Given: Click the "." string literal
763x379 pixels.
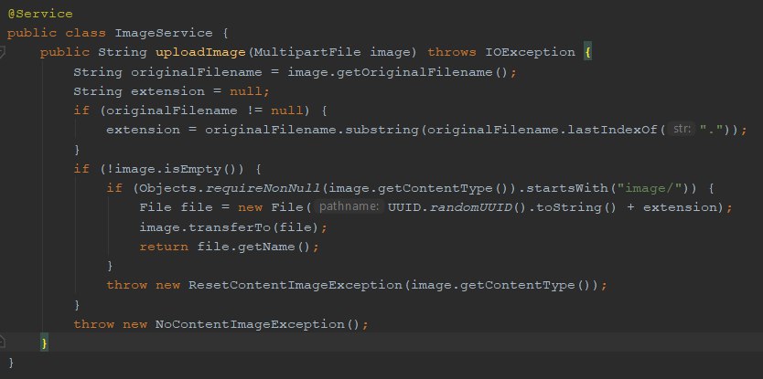Looking at the screenshot, I should click(x=712, y=130).
